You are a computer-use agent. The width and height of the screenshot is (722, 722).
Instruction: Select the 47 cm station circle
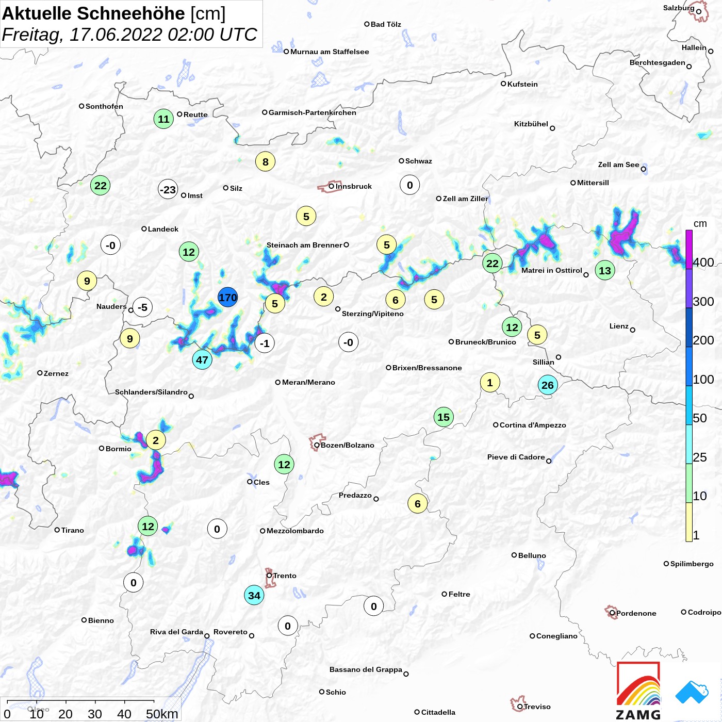(202, 360)
